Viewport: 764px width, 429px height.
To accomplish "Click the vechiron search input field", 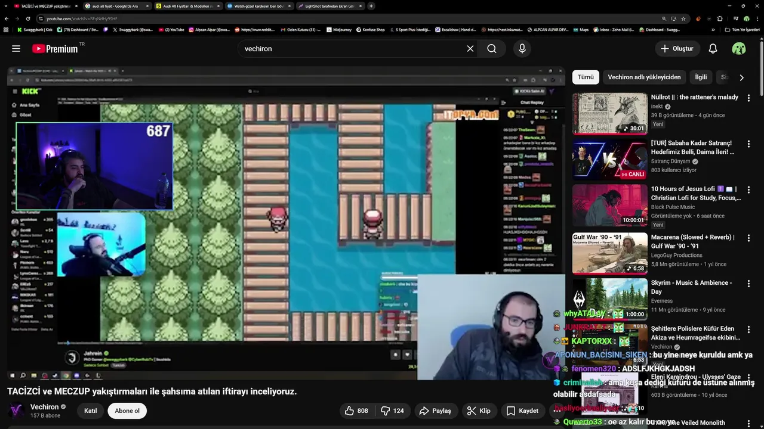I will pos(352,49).
